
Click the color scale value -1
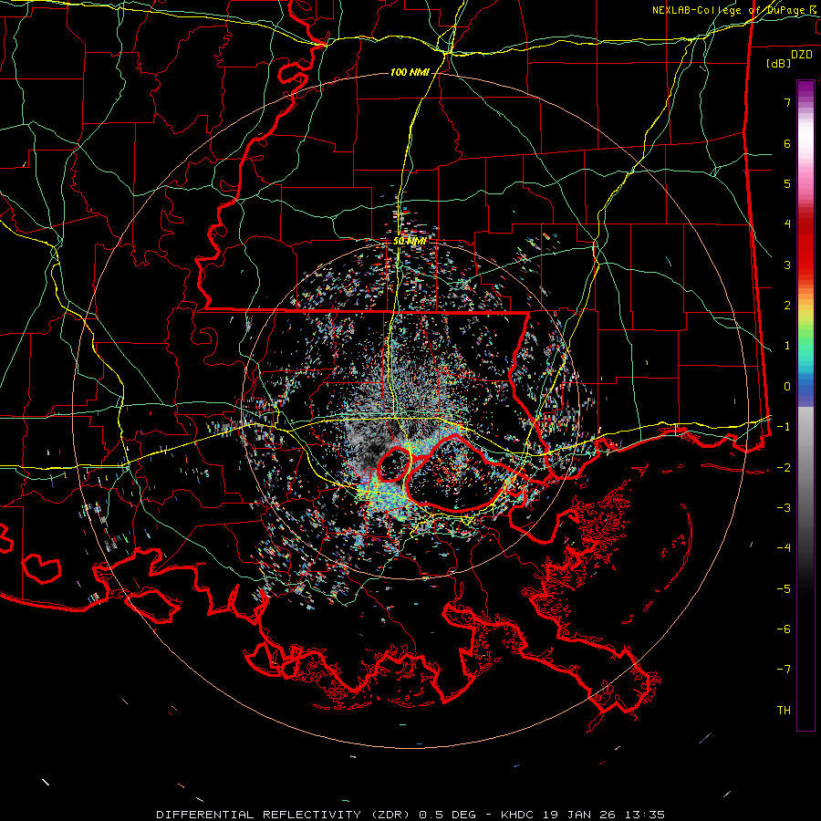coord(784,427)
